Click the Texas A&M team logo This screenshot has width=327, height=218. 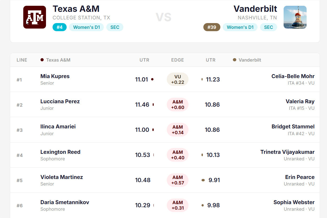(35, 17)
